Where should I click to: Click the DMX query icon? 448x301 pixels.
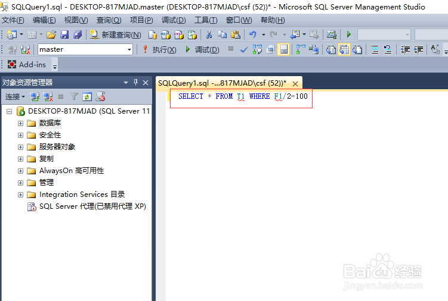point(179,35)
